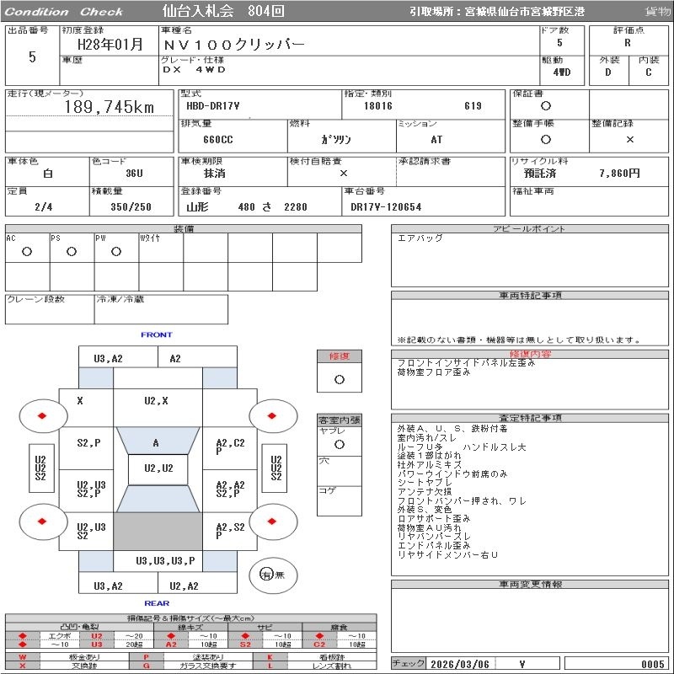This screenshot has height=674, width=674.
Task: Click the Condition Check header title
Action: (64, 12)
